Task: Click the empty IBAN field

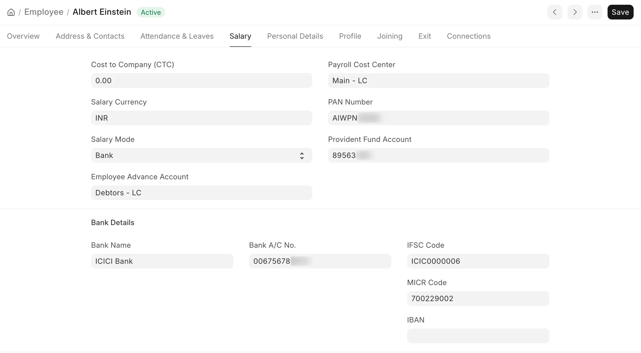Action: tap(478, 336)
